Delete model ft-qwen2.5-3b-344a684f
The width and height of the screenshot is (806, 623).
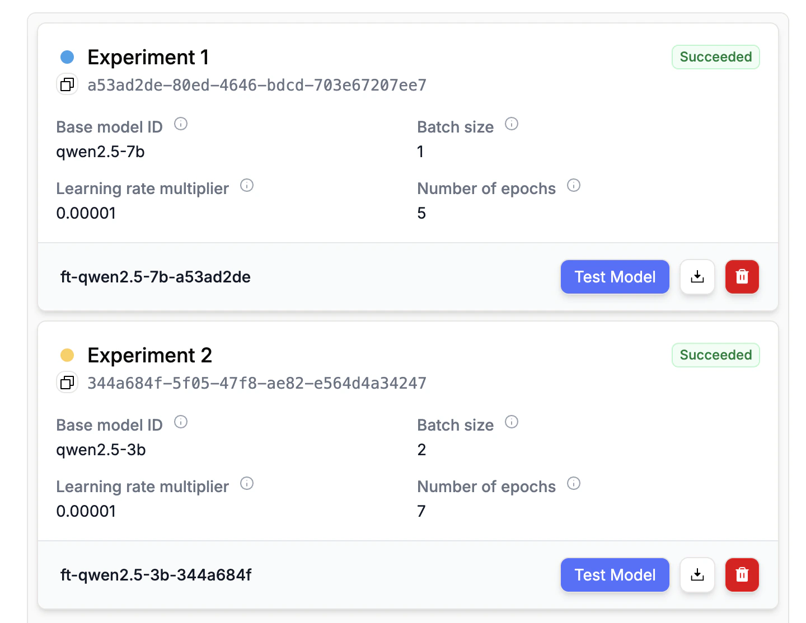click(x=742, y=575)
